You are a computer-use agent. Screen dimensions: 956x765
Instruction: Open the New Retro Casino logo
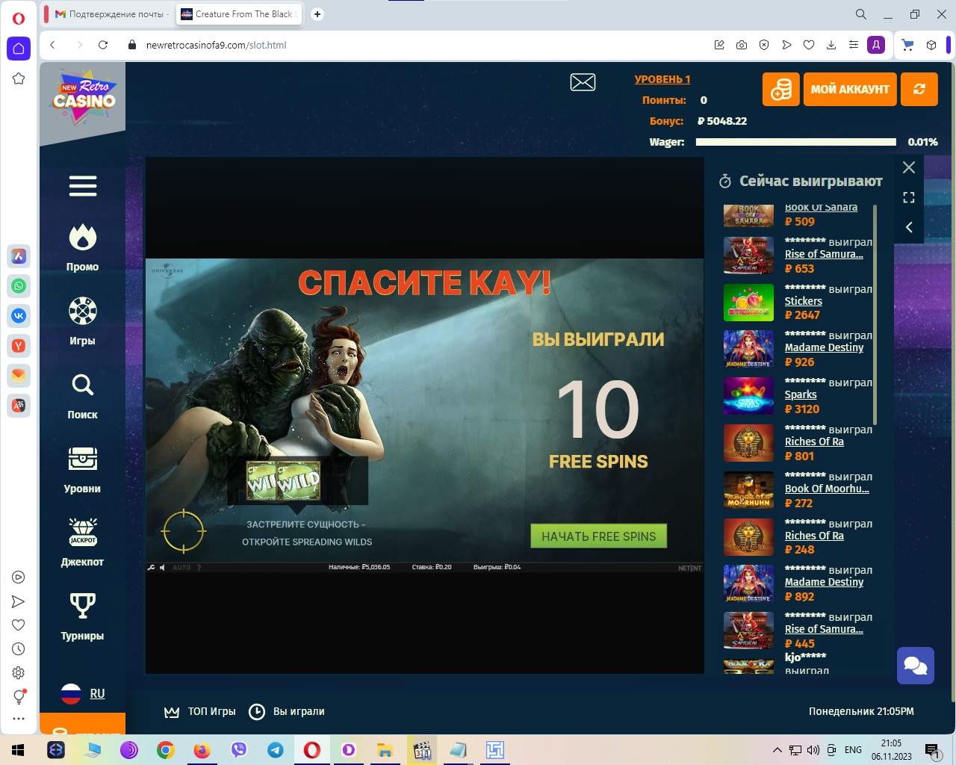[x=84, y=97]
